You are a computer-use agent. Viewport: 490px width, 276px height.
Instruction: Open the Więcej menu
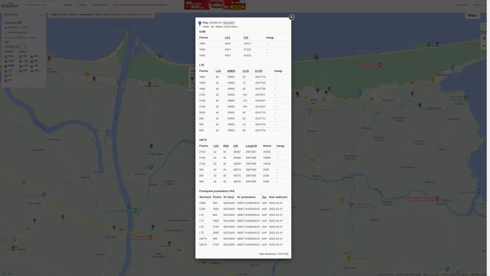pos(478,5)
